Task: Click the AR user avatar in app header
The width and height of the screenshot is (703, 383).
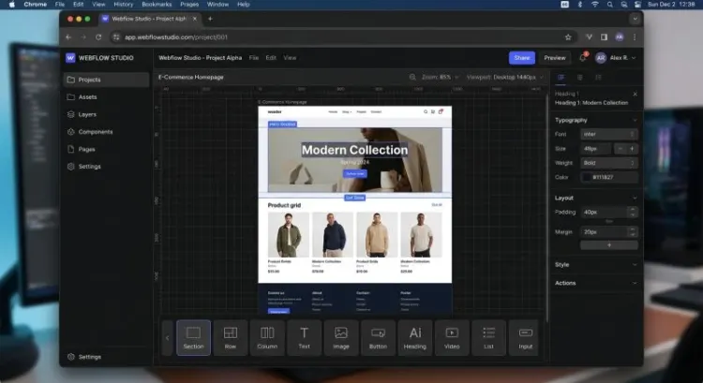Action: (x=601, y=58)
